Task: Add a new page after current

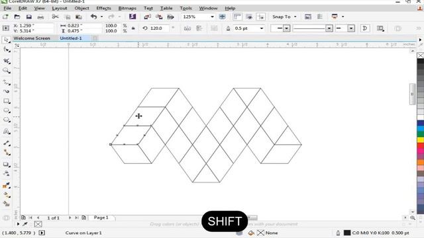Action: click(84, 218)
